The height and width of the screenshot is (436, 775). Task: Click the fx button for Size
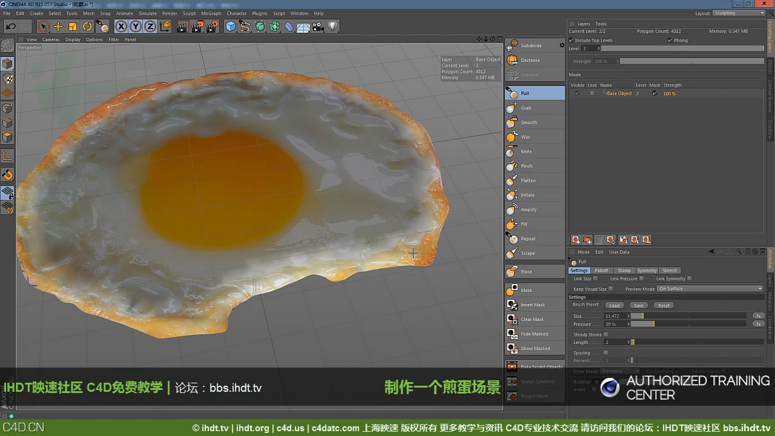(757, 316)
